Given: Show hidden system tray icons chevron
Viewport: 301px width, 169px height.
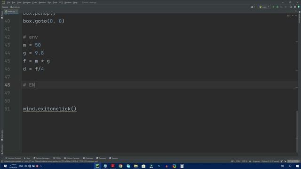Looking at the screenshot, I should 41,166.
